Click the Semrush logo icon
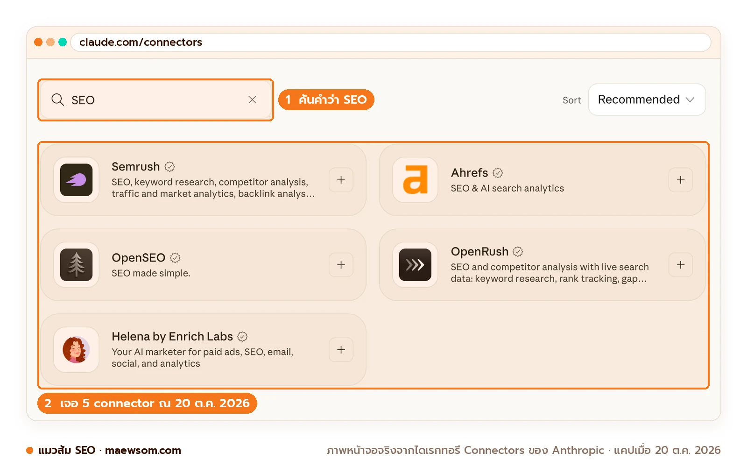 (76, 180)
